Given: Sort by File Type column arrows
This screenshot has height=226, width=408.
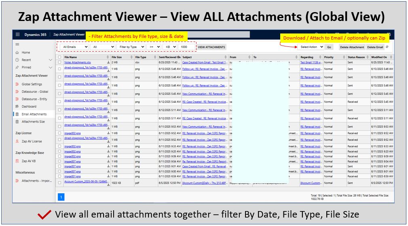Looking at the screenshot, I should click(x=155, y=57).
